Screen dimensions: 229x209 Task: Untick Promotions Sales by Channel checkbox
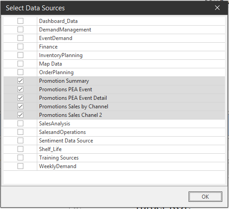point(20,107)
